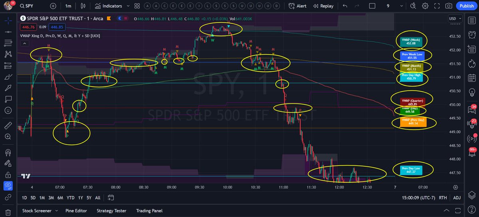Open the streams play icon in right sidebar
Screen dimensions: 479x217
point(471,138)
